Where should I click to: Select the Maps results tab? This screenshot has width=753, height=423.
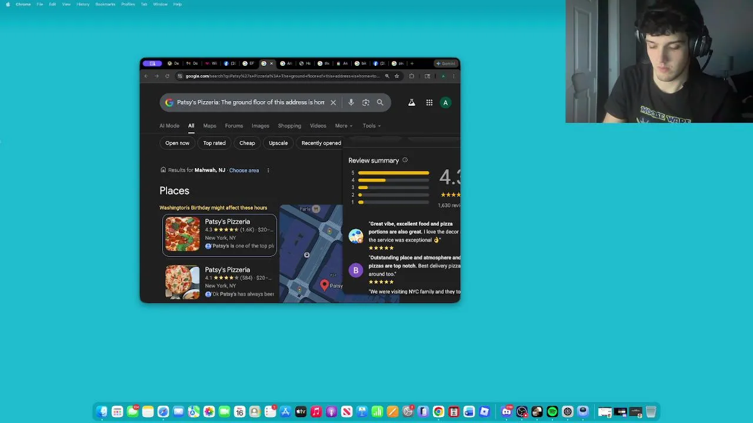coord(209,126)
